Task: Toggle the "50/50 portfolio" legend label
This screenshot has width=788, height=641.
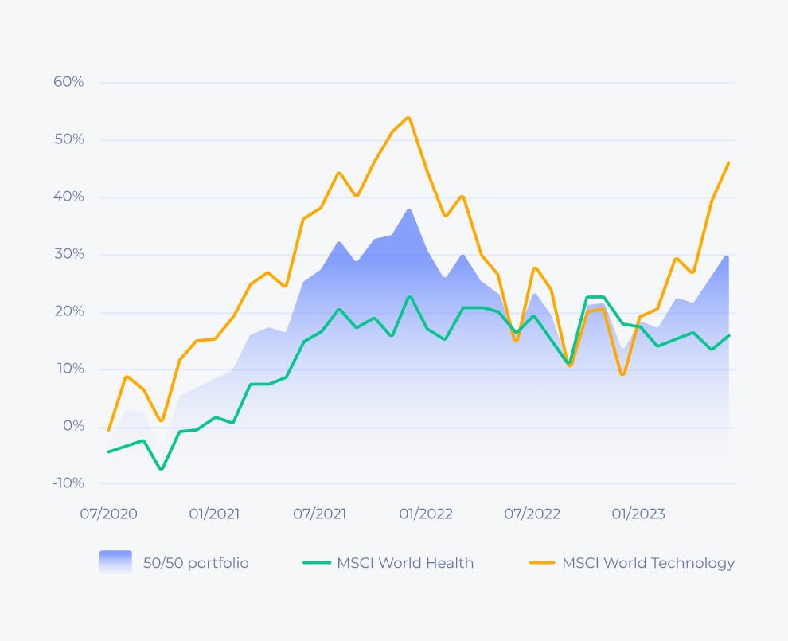Action: (x=196, y=563)
